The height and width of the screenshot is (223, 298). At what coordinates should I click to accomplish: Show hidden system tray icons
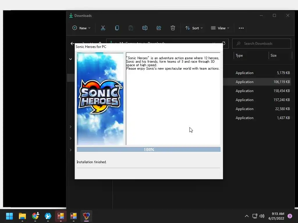(247, 216)
